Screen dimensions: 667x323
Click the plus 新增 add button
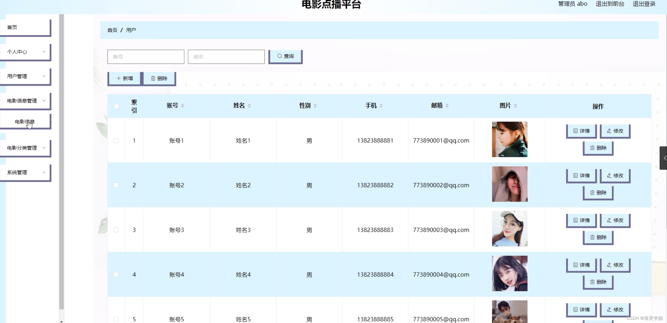point(124,78)
